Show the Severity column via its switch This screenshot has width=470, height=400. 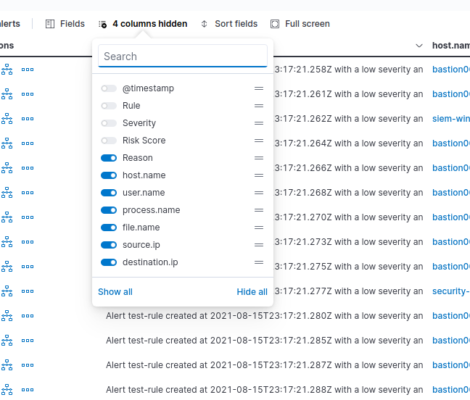pos(109,123)
